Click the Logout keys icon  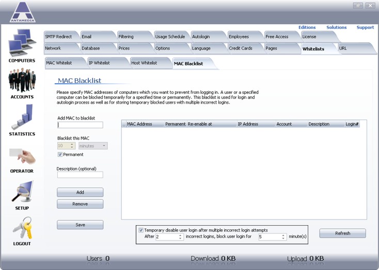pyautogui.click(x=22, y=228)
